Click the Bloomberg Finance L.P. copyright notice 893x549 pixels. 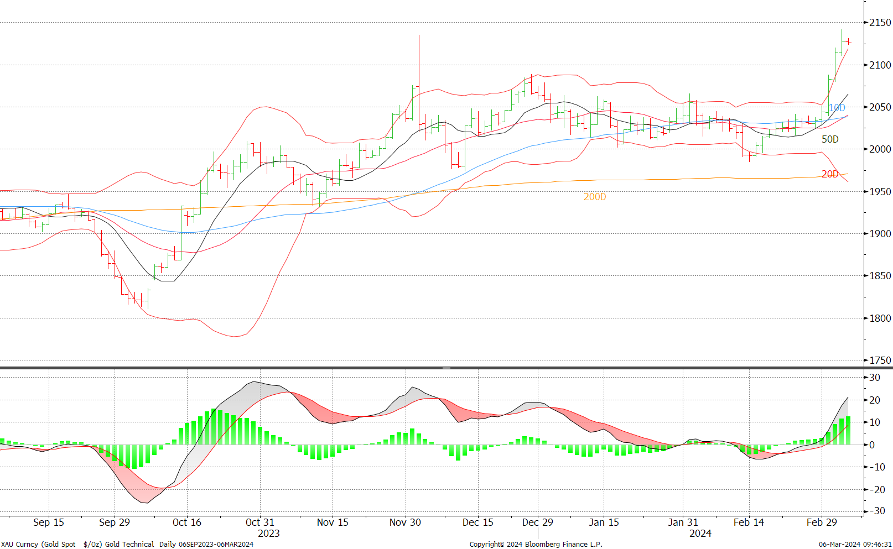(536, 545)
